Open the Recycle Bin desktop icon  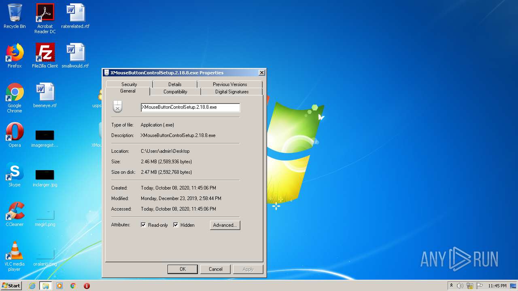15,16
